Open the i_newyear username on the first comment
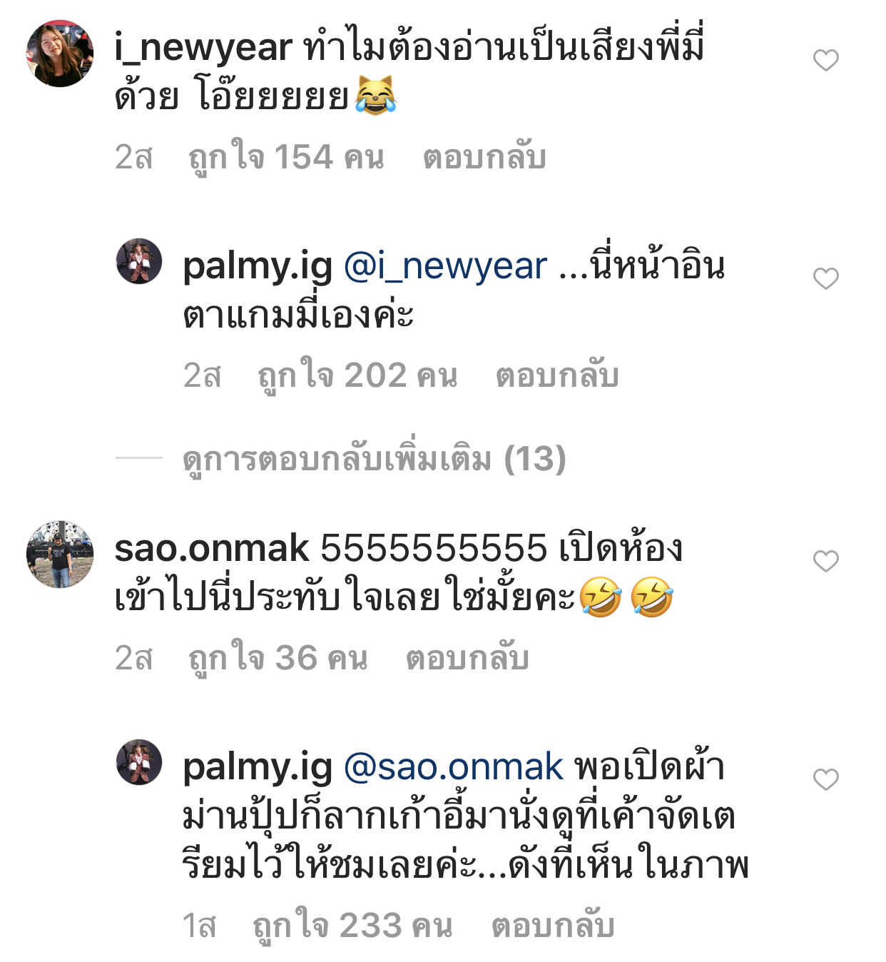This screenshot has width=886, height=962. coord(203,49)
